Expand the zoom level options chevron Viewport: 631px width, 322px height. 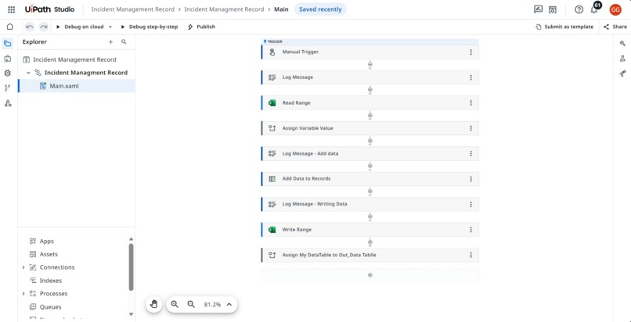point(229,304)
